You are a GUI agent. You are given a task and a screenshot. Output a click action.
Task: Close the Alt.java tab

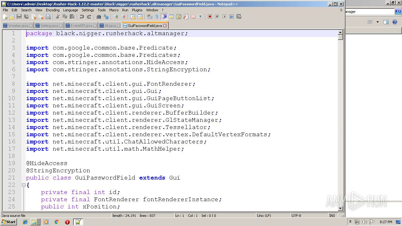click(x=119, y=26)
